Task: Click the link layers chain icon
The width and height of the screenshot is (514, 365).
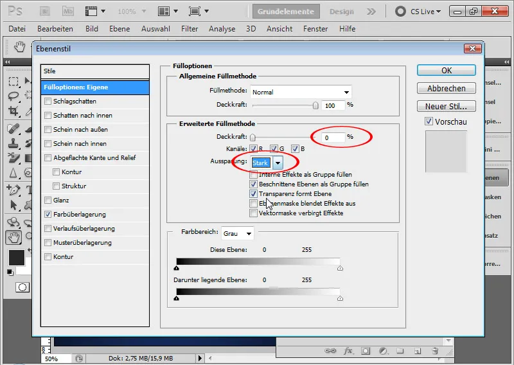Action: [x=330, y=351]
